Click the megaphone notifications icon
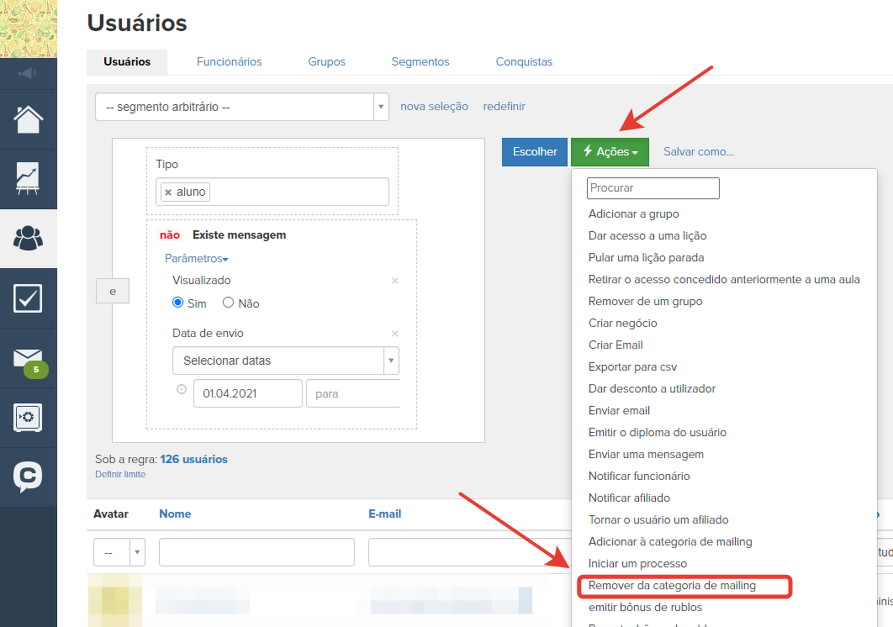Screen dimensions: 893x627 28,74
